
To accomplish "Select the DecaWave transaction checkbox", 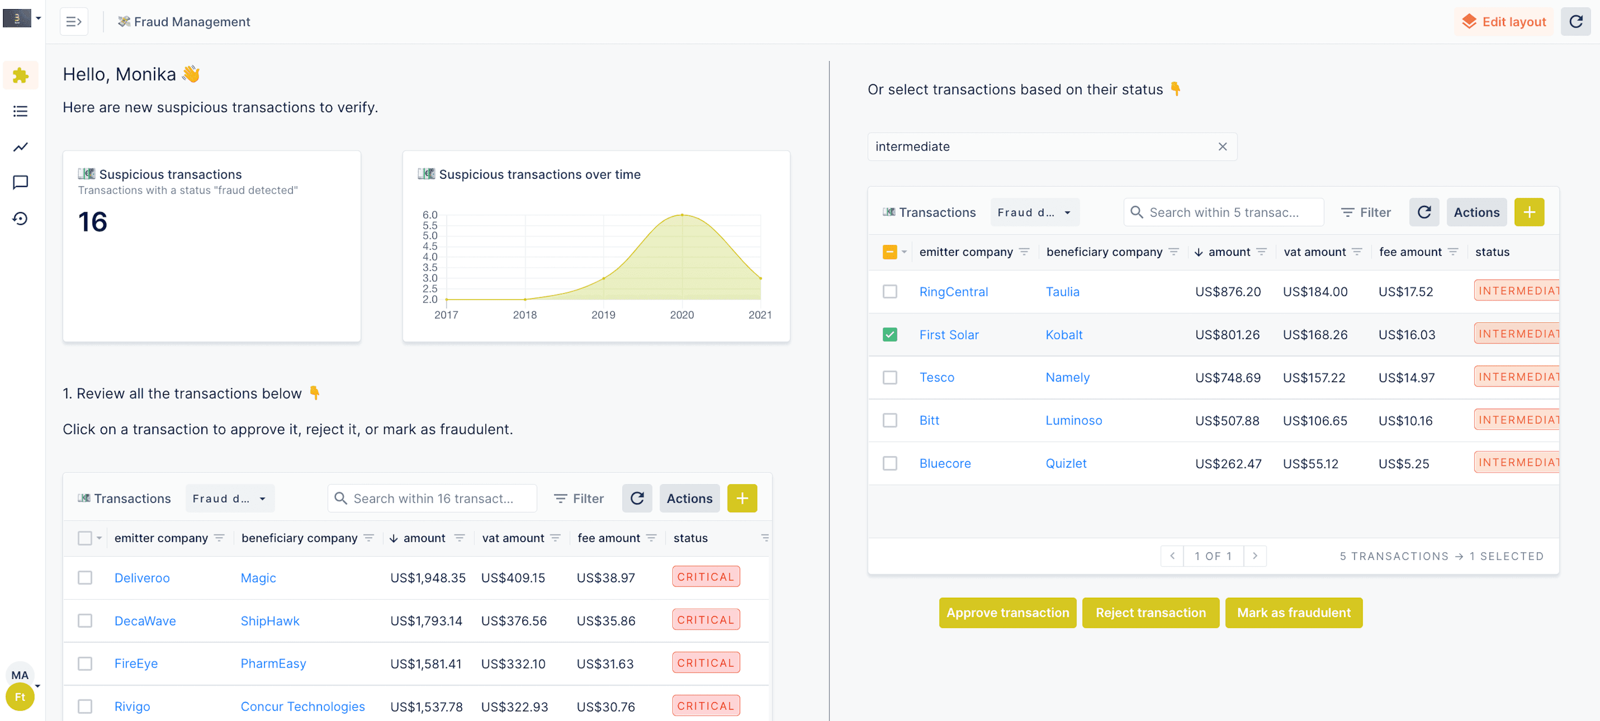I will click(85, 620).
